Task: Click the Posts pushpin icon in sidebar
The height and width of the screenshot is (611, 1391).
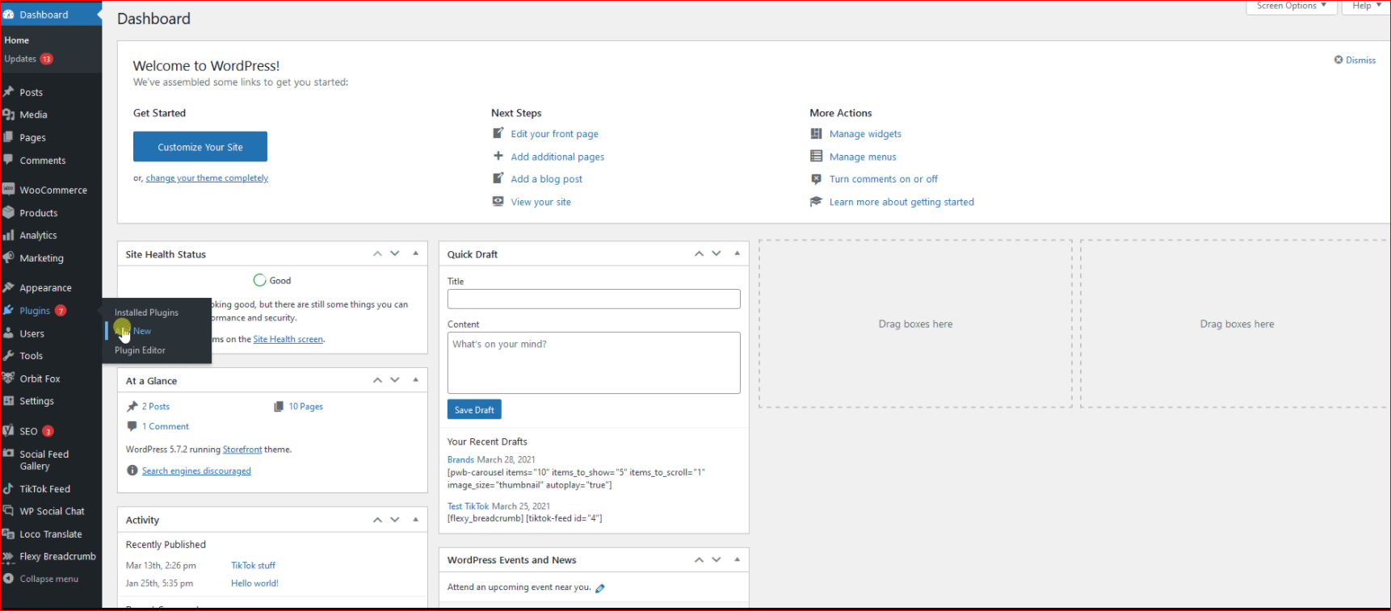Action: coord(9,92)
